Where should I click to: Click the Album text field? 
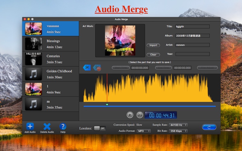(192, 36)
